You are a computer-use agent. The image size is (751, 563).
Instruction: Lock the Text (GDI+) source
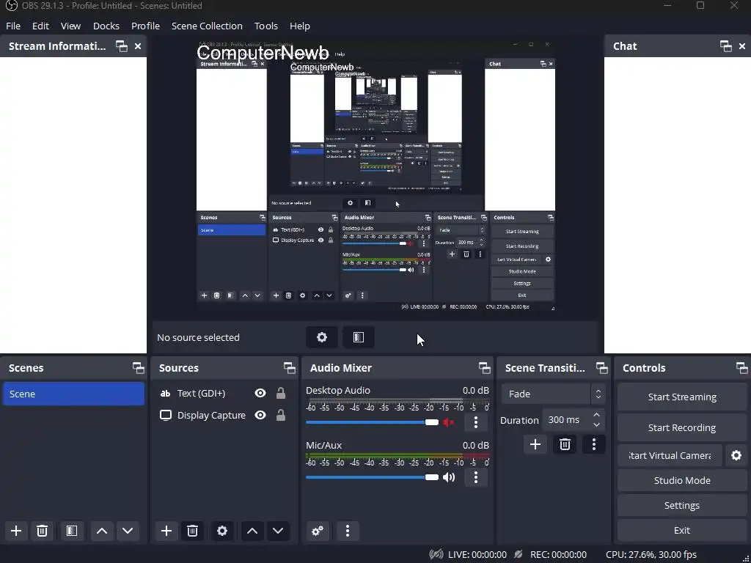pyautogui.click(x=281, y=393)
